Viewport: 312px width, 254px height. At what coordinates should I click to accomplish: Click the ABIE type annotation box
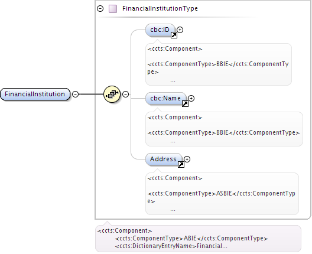coord(198,239)
